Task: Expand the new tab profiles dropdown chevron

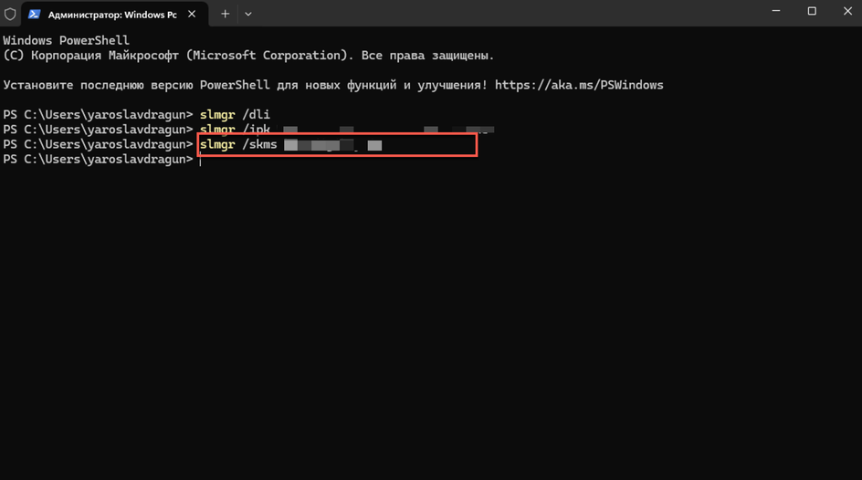Action: (248, 15)
